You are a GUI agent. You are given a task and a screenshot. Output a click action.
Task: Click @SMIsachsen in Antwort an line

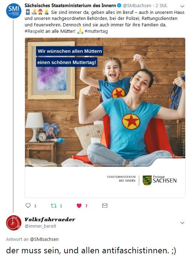tap(44, 239)
